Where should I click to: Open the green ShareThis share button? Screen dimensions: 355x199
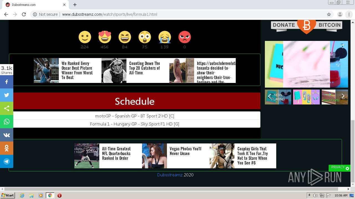[7, 108]
